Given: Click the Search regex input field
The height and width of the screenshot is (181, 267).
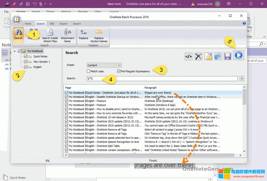Looking at the screenshot, I should click(161, 79).
